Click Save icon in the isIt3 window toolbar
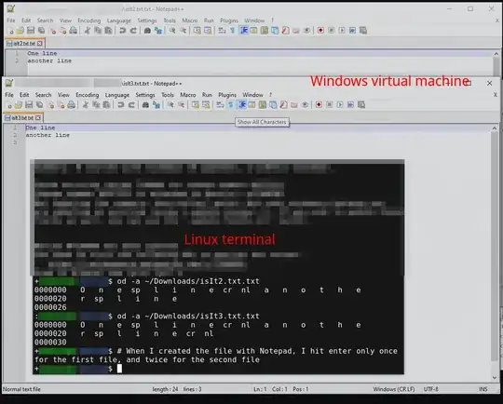 [x=29, y=105]
